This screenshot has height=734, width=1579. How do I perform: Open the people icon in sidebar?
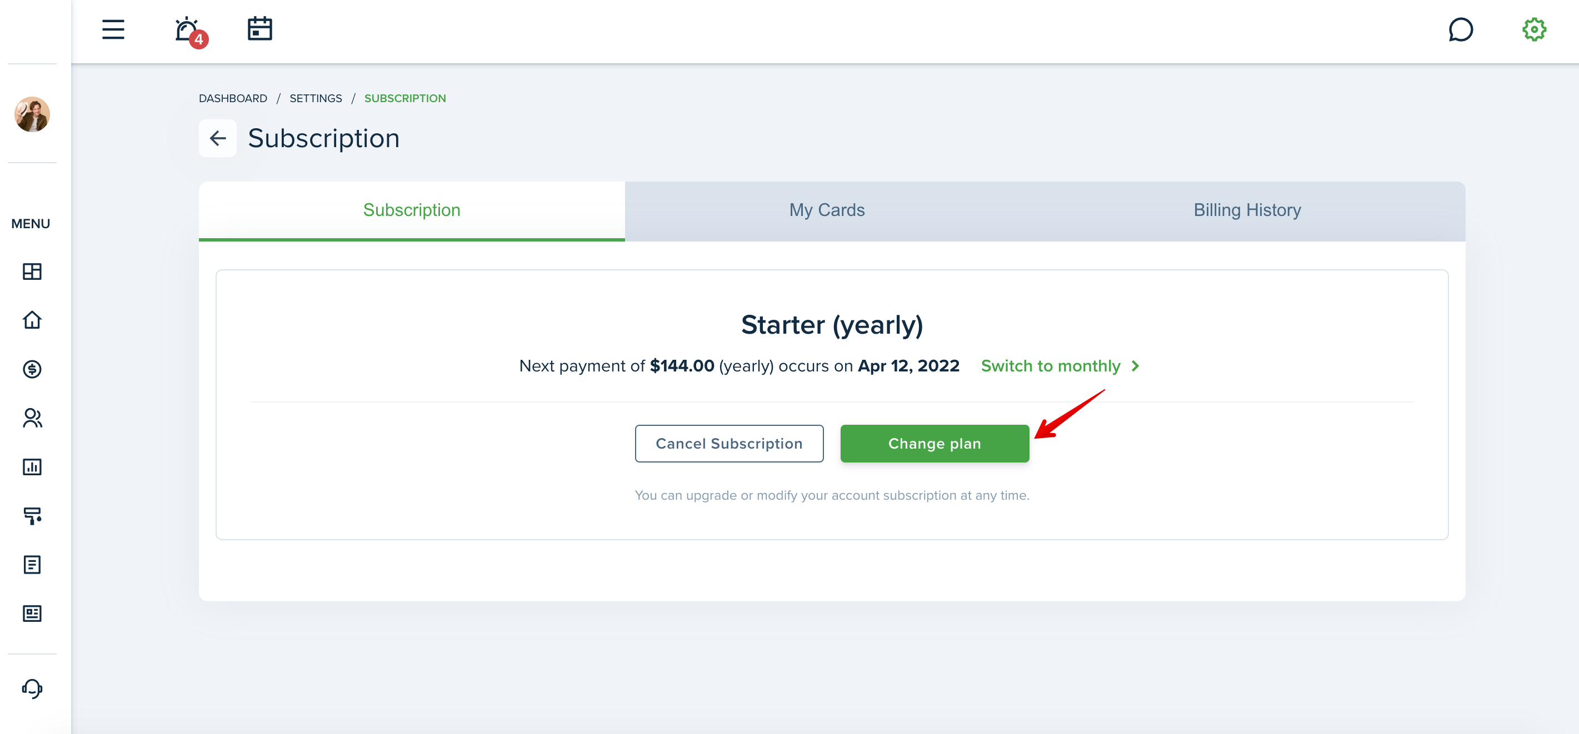[x=32, y=418]
